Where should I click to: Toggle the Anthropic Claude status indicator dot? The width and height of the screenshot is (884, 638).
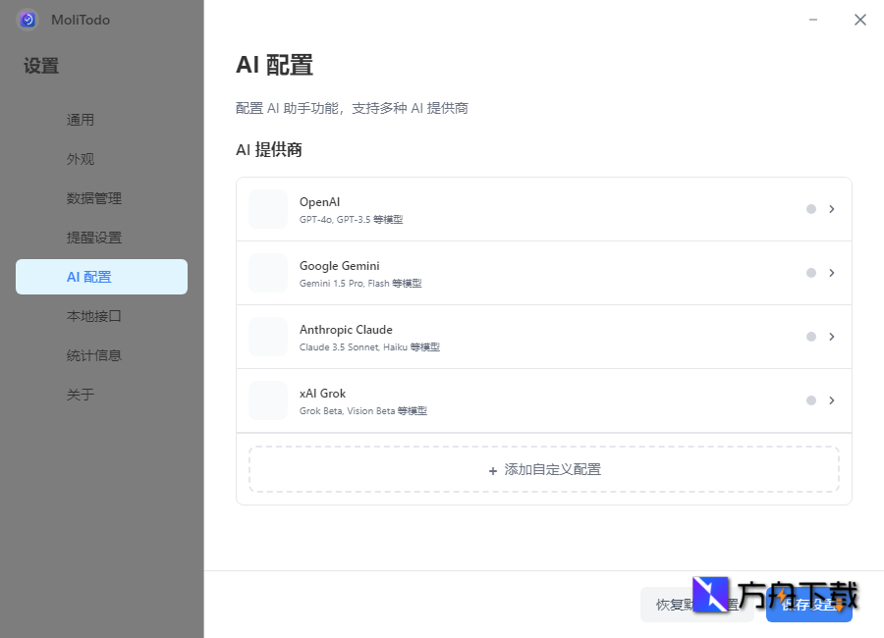coord(810,336)
